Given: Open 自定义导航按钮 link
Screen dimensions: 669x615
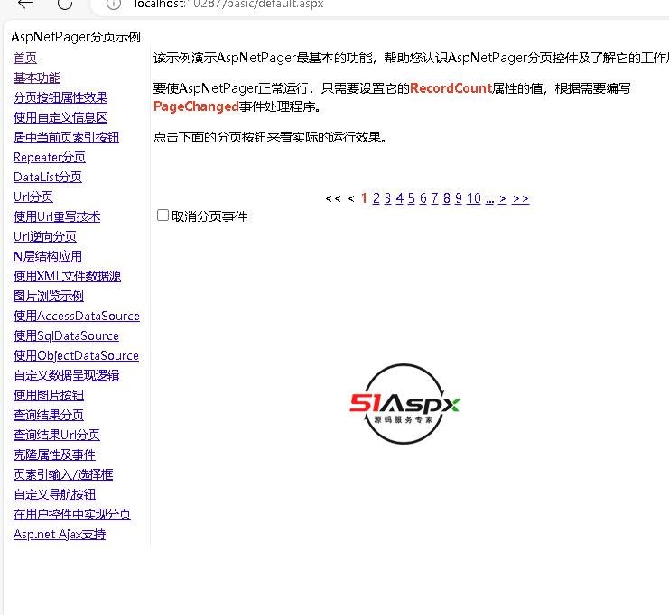Looking at the screenshot, I should point(54,494).
